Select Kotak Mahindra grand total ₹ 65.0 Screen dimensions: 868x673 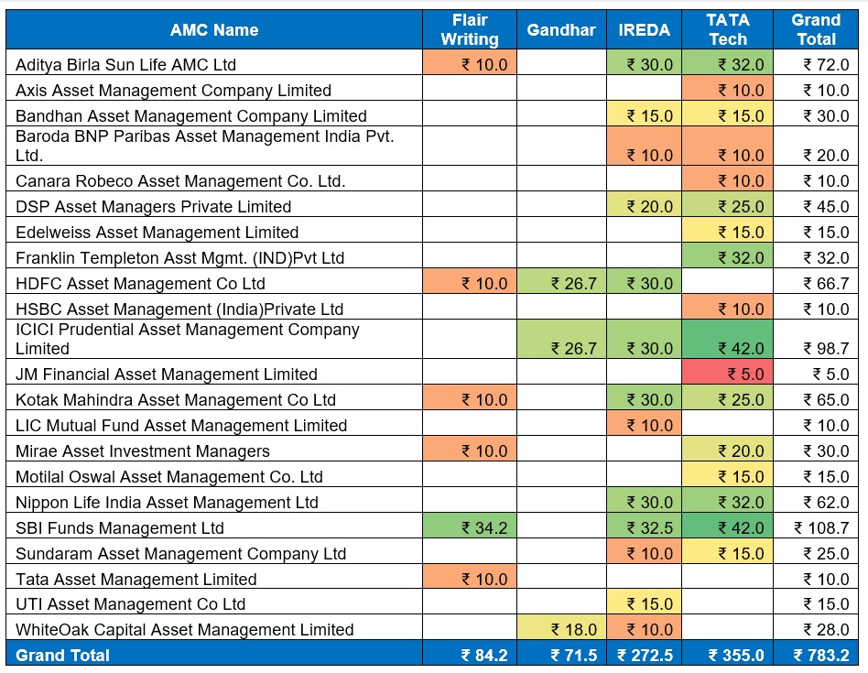coord(816,396)
